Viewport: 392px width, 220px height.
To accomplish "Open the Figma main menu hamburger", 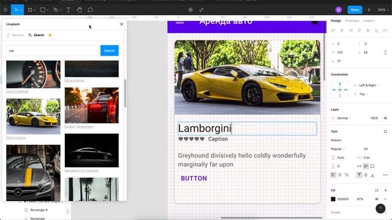I will [6, 10].
